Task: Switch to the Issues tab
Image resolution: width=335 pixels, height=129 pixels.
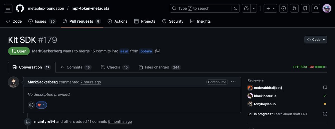Action: pyautogui.click(x=42, y=21)
